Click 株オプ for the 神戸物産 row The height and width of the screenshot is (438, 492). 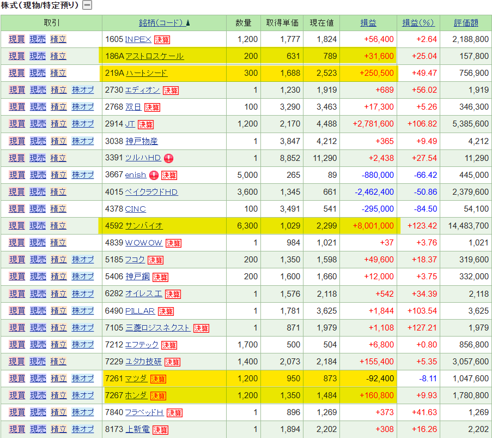(x=83, y=141)
